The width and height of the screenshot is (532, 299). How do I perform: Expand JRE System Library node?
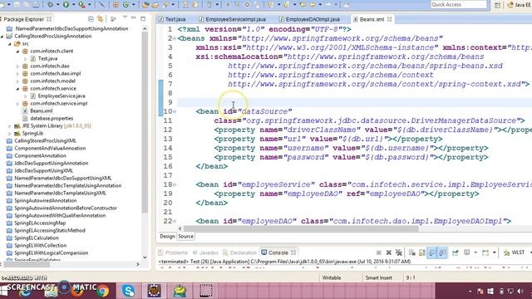(10, 125)
